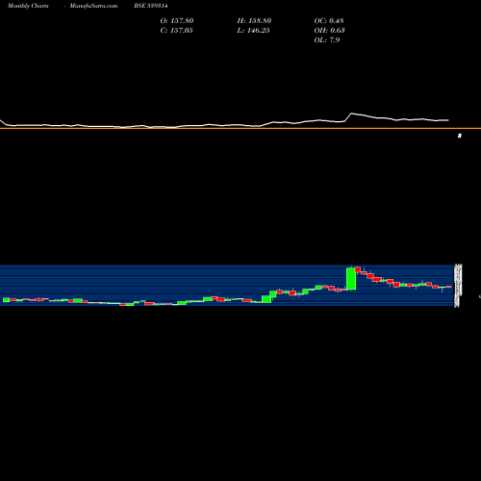Click the peak of the white line chart
The height and width of the screenshot is (481, 481).
[x=352, y=114]
